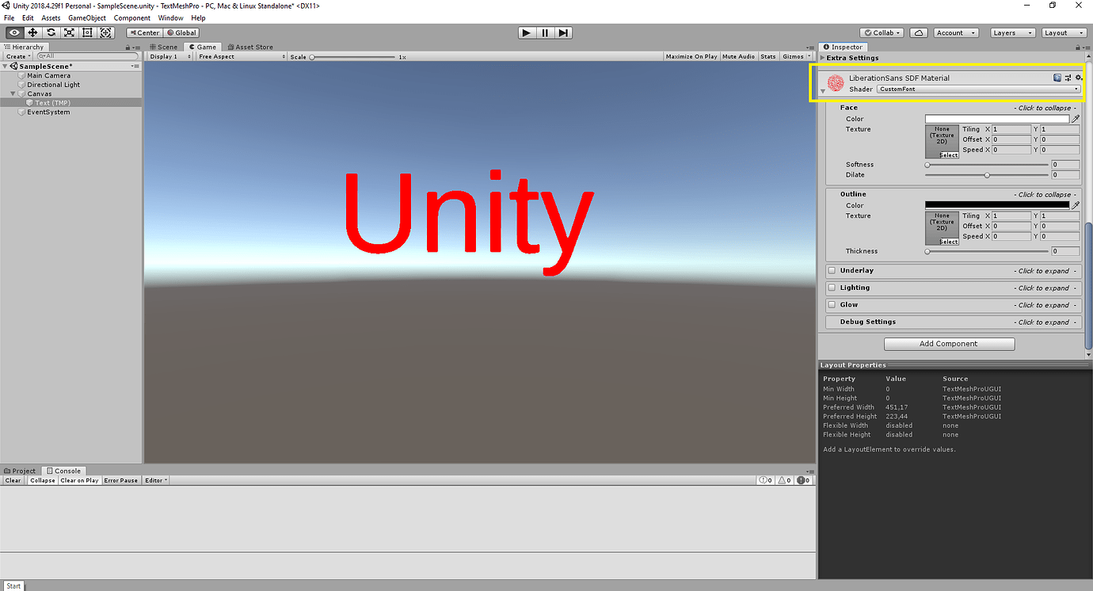
Task: Open the Collab dropdown
Action: 882,32
